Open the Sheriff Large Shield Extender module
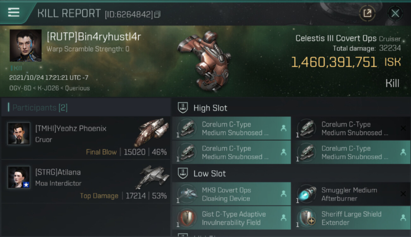411x237 pixels. point(351,218)
